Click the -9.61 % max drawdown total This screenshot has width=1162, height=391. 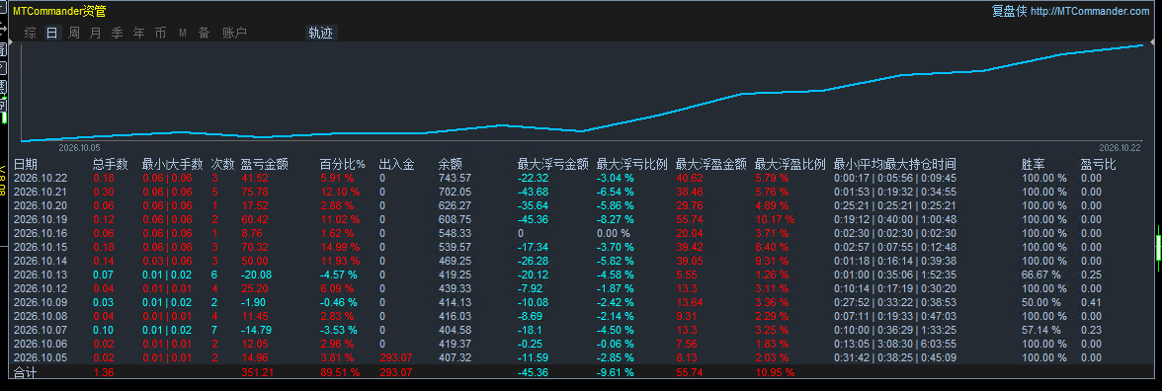[615, 372]
